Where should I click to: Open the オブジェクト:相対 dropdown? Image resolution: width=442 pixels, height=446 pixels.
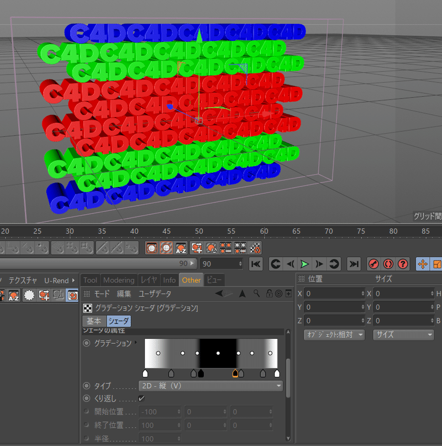tap(334, 335)
